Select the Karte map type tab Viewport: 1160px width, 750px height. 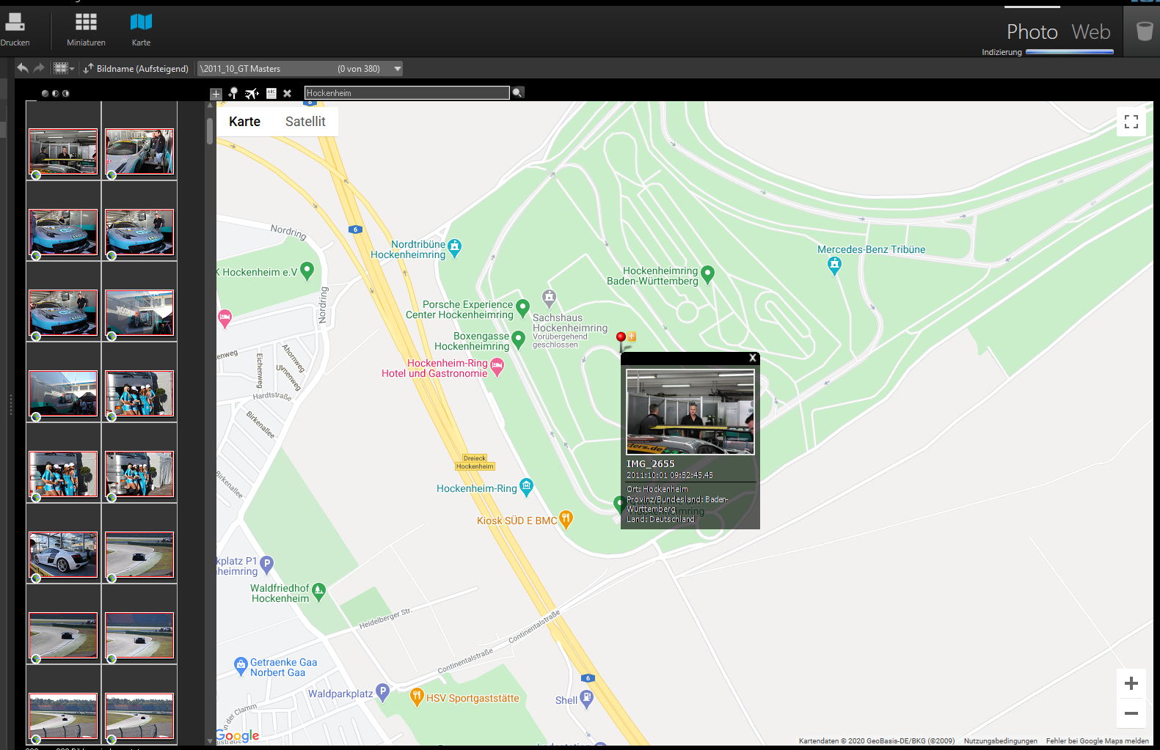[244, 122]
